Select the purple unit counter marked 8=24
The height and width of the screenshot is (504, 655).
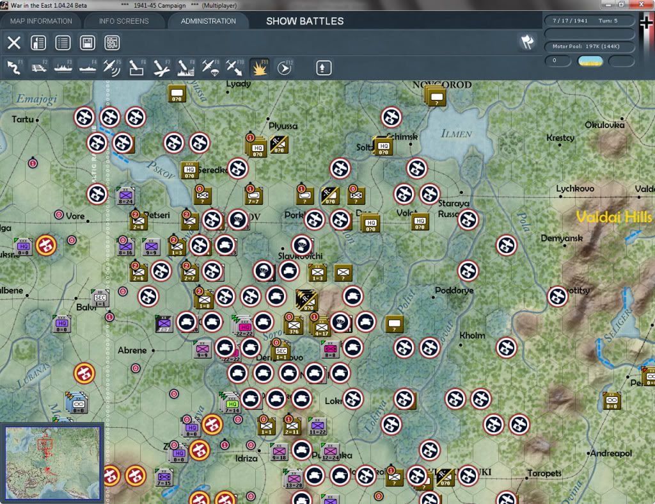(x=126, y=195)
